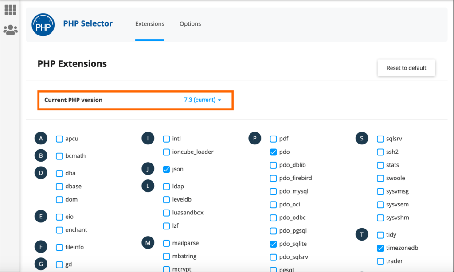Viewport: 454px width, 272px height.
Task: Switch to the Extensions tab
Action: (x=150, y=24)
